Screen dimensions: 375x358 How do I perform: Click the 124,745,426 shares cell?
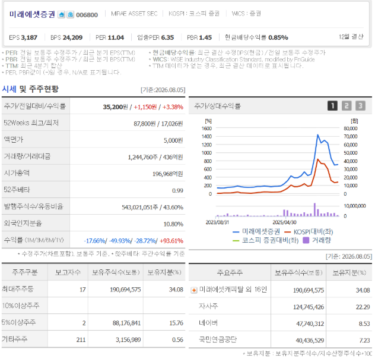[309, 307]
